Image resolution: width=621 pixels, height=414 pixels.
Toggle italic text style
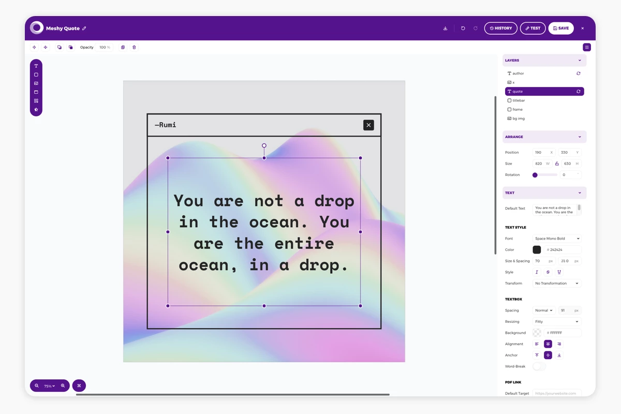[x=537, y=272]
